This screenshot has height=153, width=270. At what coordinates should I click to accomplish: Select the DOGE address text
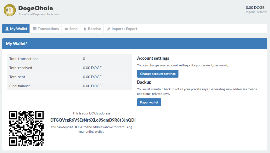point(93,120)
